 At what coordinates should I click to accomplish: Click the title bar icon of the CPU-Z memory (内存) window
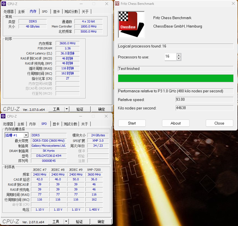[4, 4]
